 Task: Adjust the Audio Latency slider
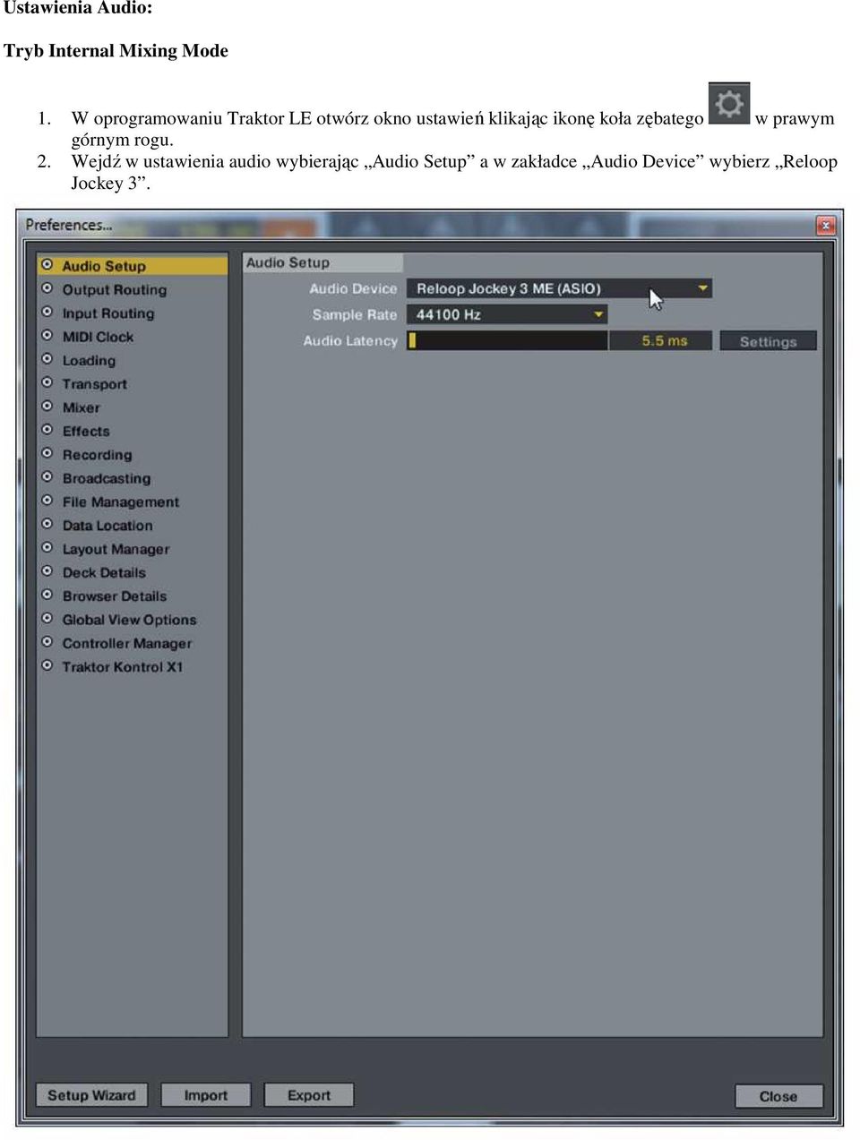(x=507, y=340)
